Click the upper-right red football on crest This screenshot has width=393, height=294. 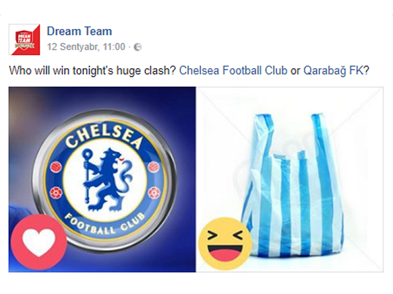tap(153, 167)
